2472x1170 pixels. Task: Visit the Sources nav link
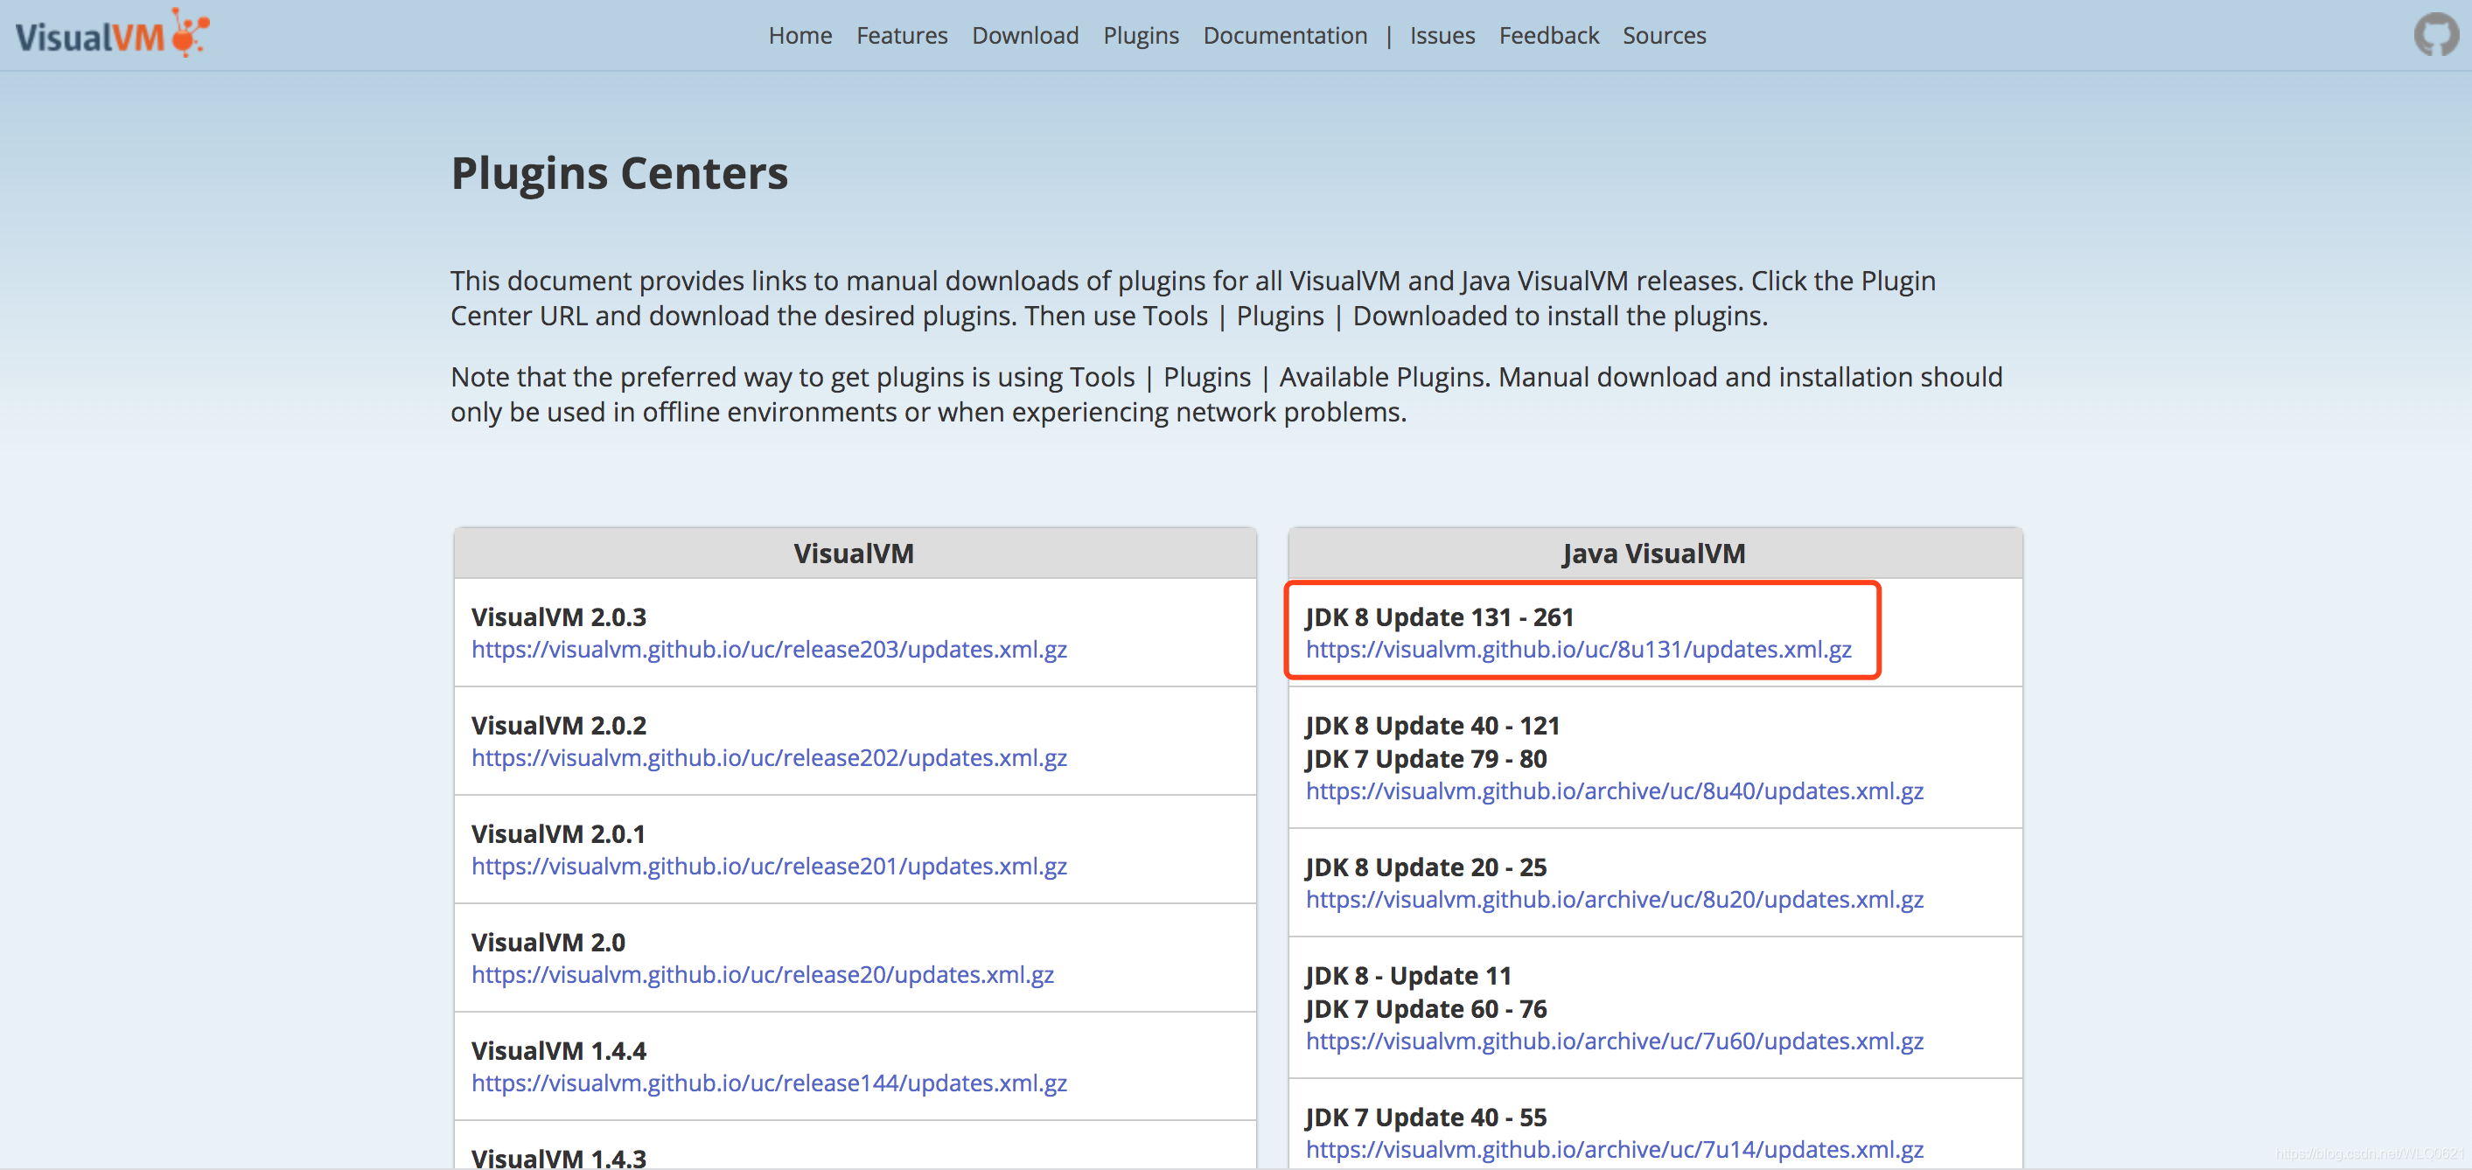pyautogui.click(x=1663, y=36)
